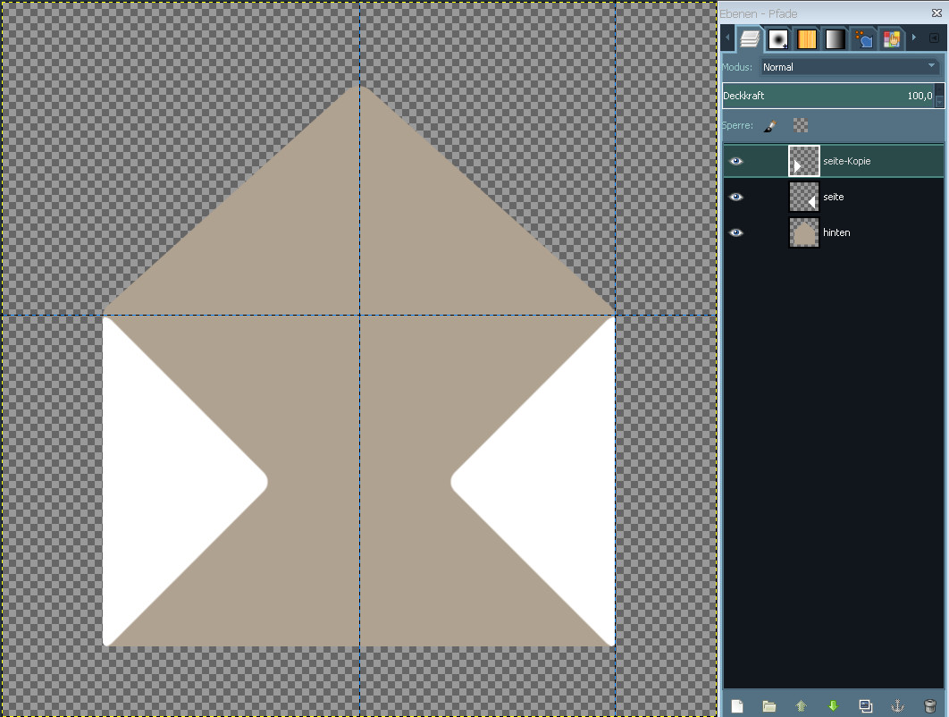Anchor the floating layer
Viewport: 949px width, 717px height.
(897, 706)
